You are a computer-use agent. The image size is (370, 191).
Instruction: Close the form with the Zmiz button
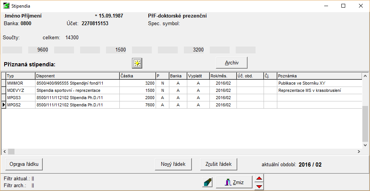pos(235,183)
